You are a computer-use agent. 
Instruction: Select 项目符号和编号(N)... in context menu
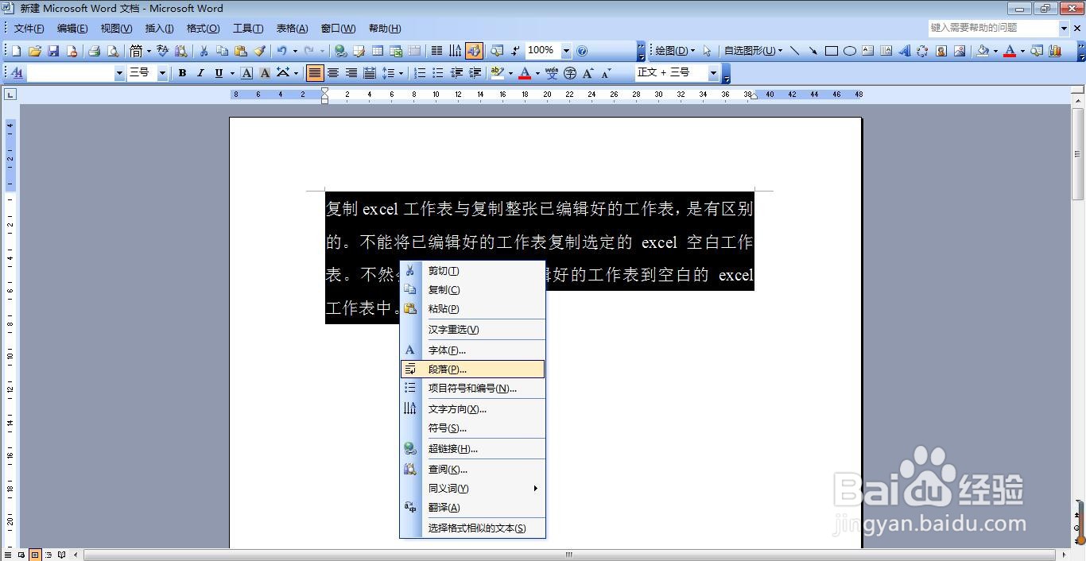click(473, 389)
